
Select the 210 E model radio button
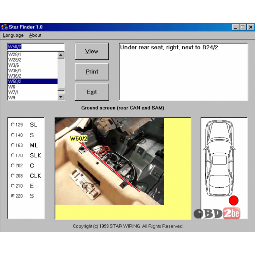pyautogui.click(x=13, y=186)
